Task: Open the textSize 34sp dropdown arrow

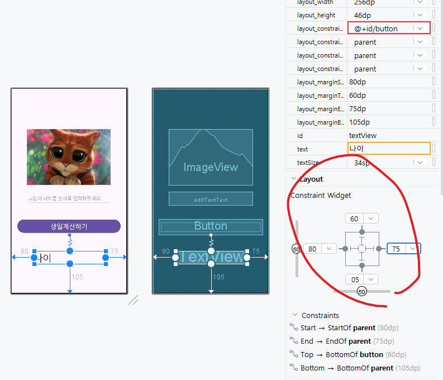Action: [420, 163]
